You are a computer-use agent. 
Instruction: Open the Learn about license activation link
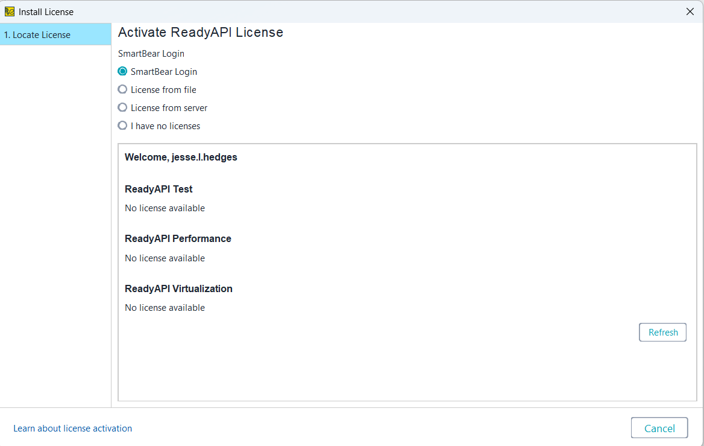[x=72, y=428]
